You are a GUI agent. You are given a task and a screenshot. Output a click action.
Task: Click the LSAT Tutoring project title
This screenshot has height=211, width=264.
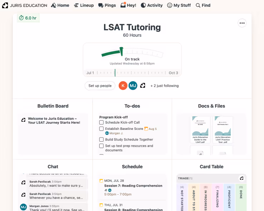coord(132,27)
